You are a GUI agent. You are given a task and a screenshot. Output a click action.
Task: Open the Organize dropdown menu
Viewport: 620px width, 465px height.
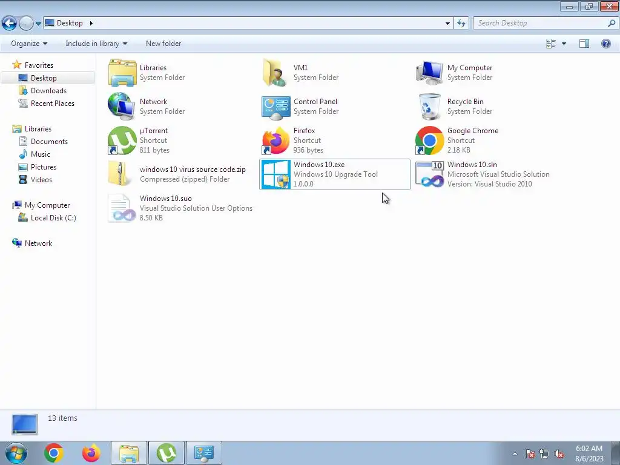(x=29, y=44)
